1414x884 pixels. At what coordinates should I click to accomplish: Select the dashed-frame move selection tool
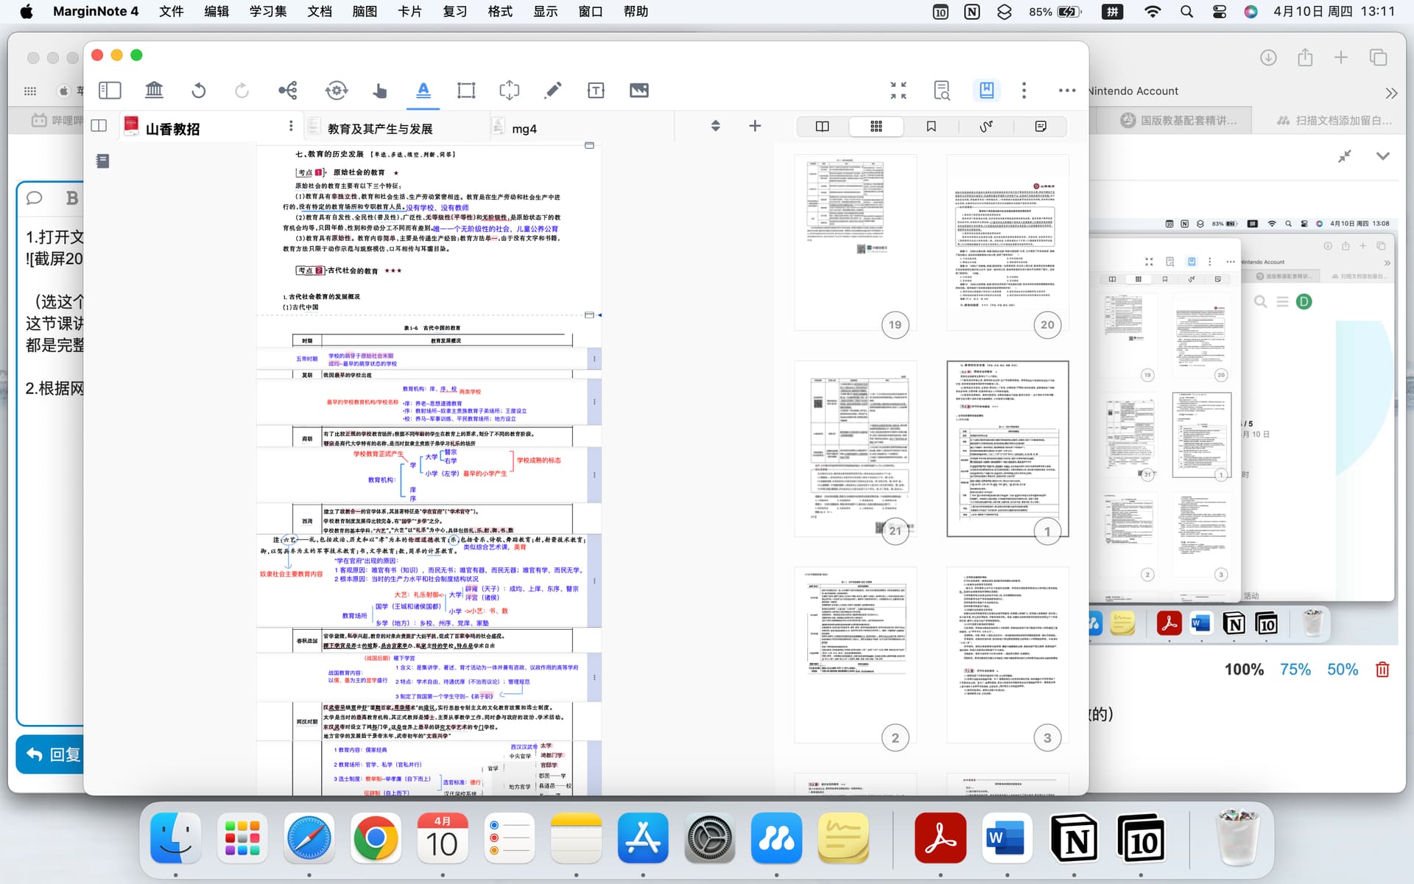[509, 90]
